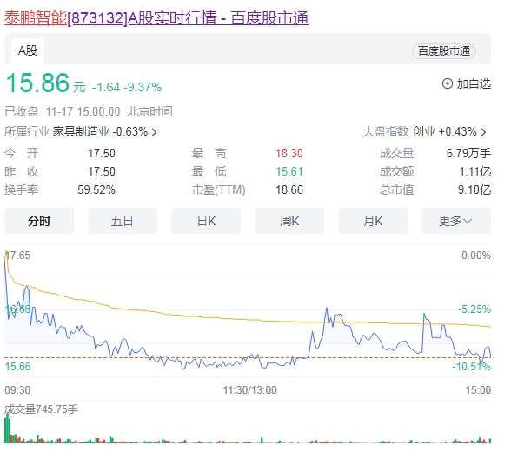Image resolution: width=511 pixels, height=452 pixels.
Task: Click the 最高 value 18.30
Action: tap(289, 153)
